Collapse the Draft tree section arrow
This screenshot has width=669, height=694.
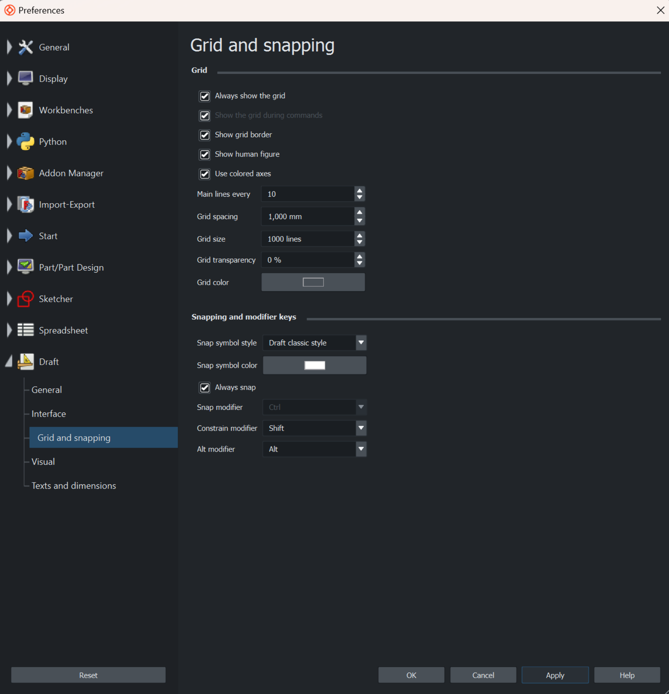[9, 361]
